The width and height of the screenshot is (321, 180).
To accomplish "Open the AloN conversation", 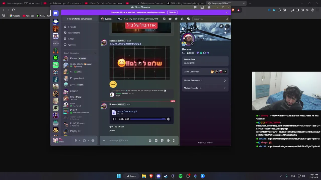I will point(80,104).
